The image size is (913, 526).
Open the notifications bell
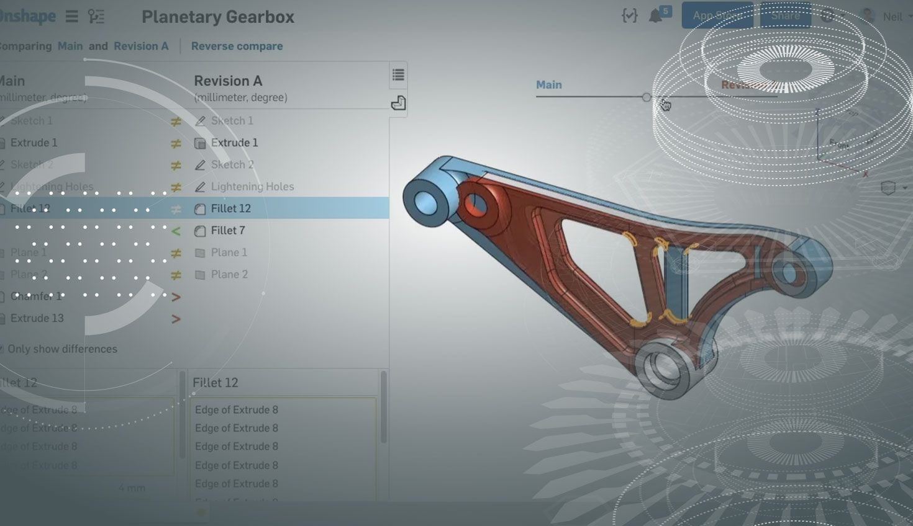655,16
